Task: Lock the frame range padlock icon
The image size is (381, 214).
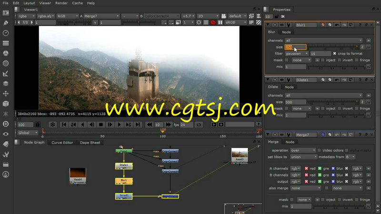Action: 38,125
